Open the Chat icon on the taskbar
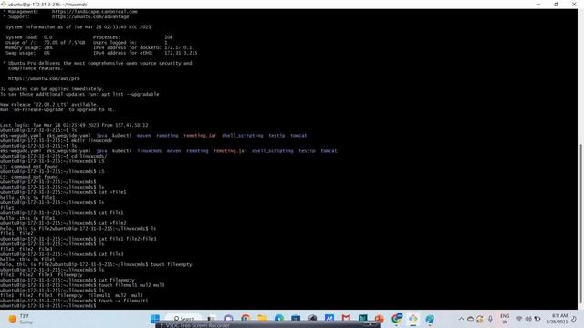 (x=229, y=319)
